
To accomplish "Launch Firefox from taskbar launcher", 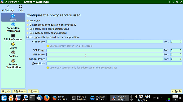I will tap(47, 98).
